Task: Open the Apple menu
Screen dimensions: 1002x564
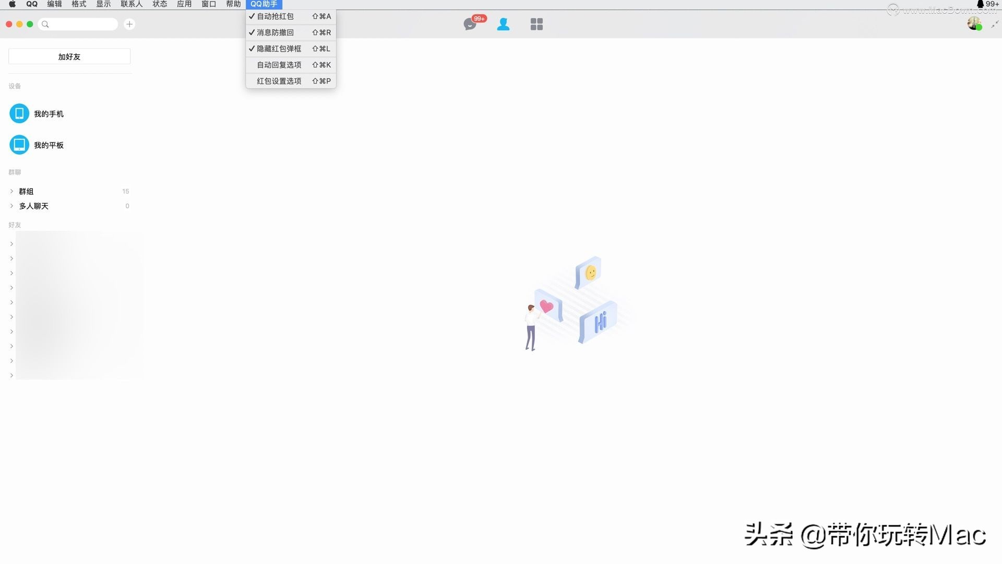Action: click(x=12, y=4)
